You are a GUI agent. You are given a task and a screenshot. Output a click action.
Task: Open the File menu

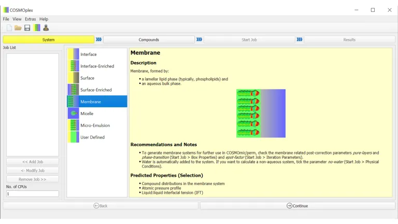[6, 19]
